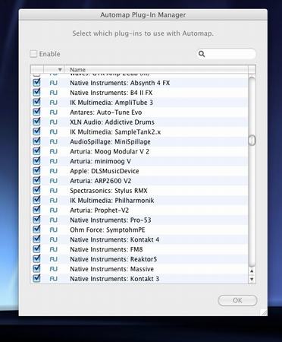
Task: Click the scrollbar thumb in plug-in list
Action: pos(252,141)
